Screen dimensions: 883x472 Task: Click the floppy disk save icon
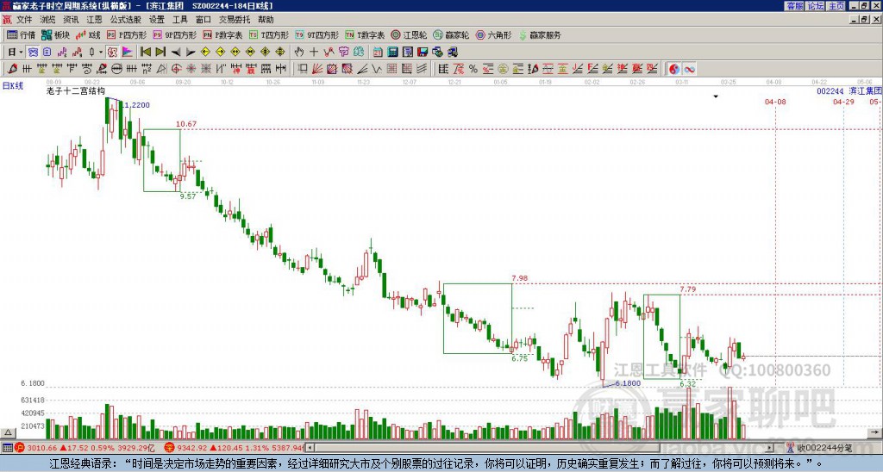[423, 53]
